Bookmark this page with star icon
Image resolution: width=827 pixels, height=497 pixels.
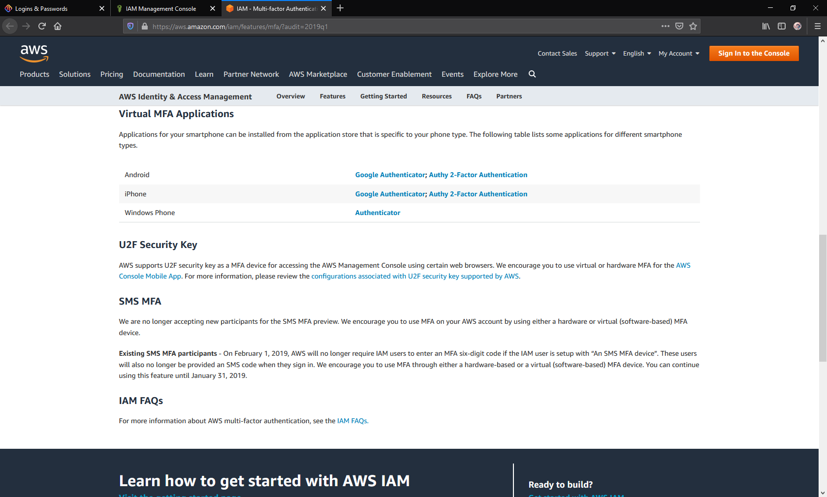pos(693,26)
